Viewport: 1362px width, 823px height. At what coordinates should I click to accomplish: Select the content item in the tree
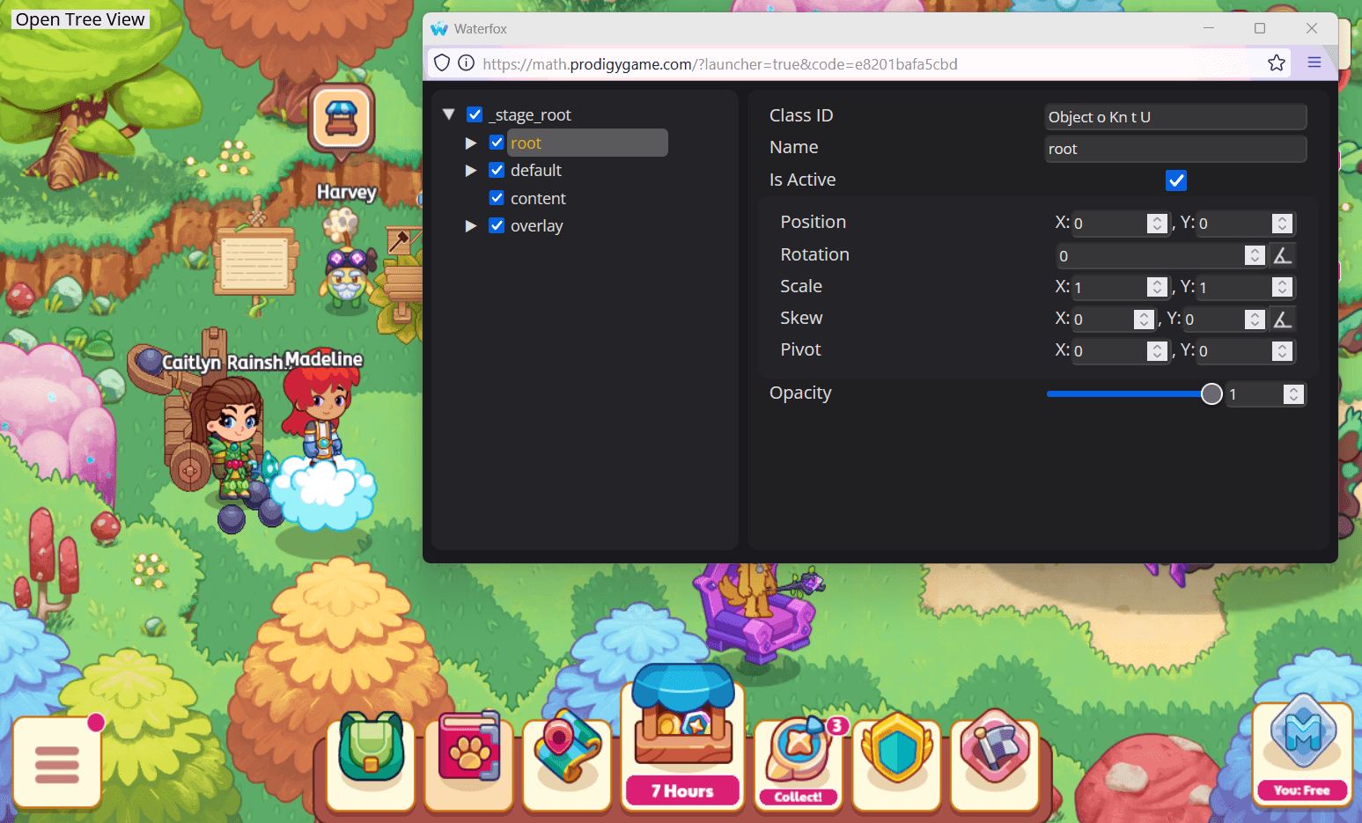click(x=538, y=198)
